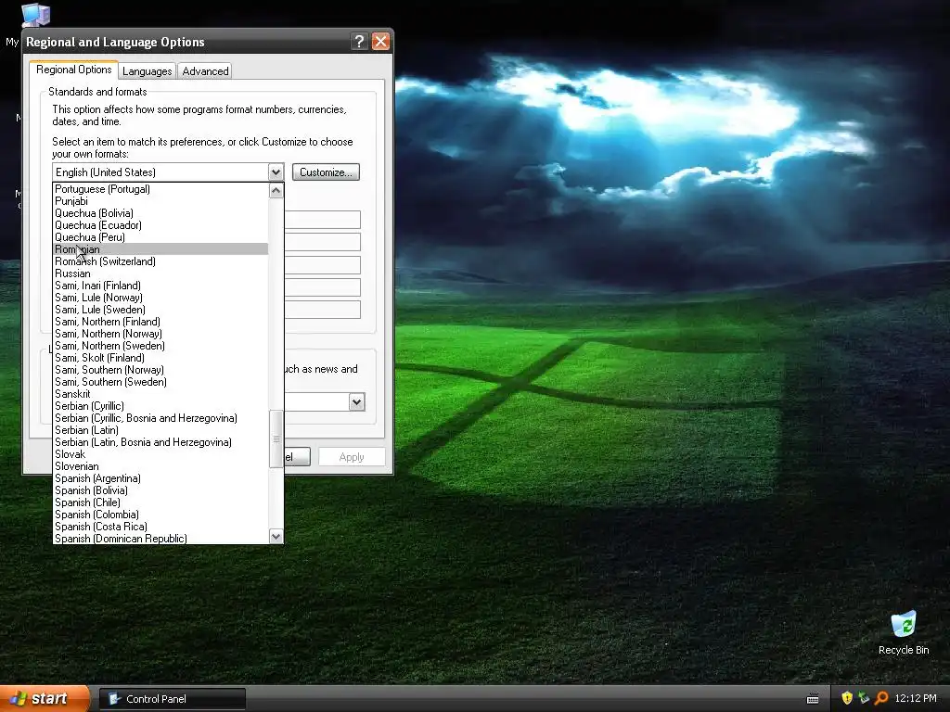950x712 pixels.
Task: Choose Quechua (Bolivia) format
Action: (160, 213)
